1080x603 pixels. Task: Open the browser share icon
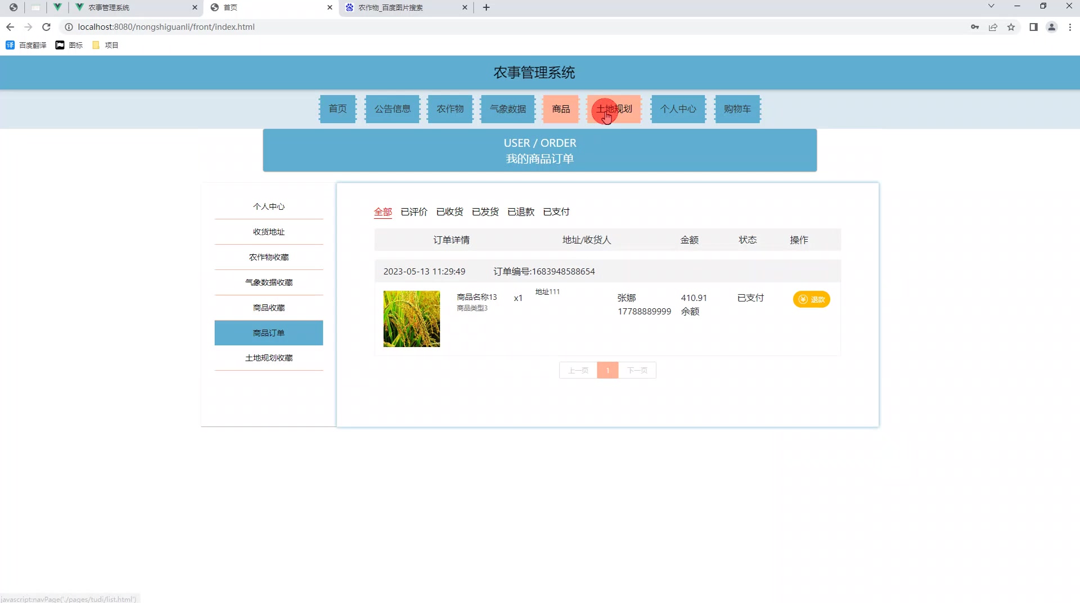point(993,26)
